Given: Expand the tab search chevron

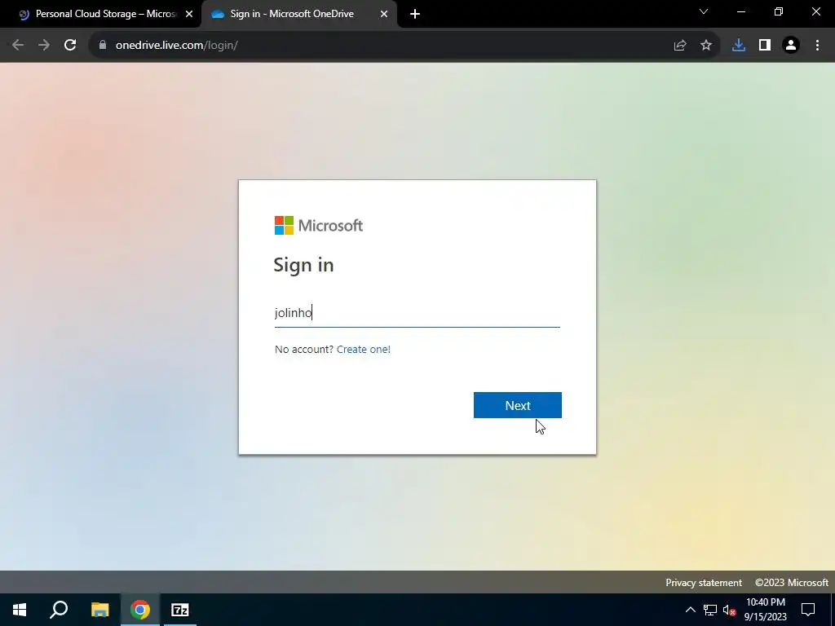Looking at the screenshot, I should (x=704, y=11).
